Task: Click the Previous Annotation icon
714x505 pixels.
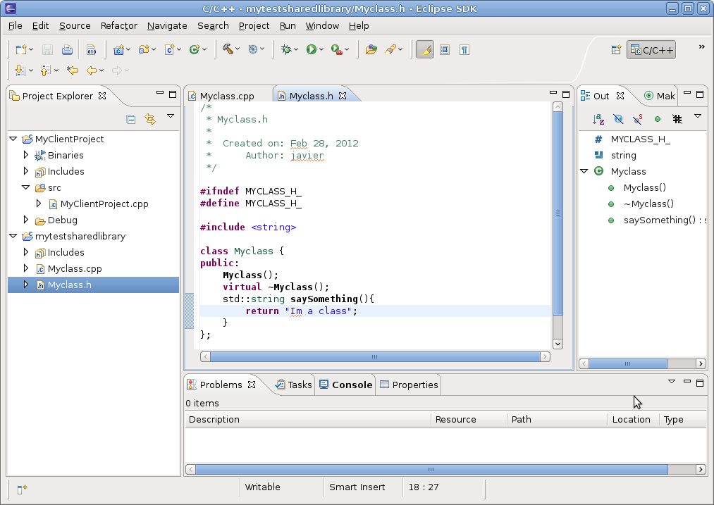Action: point(45,70)
